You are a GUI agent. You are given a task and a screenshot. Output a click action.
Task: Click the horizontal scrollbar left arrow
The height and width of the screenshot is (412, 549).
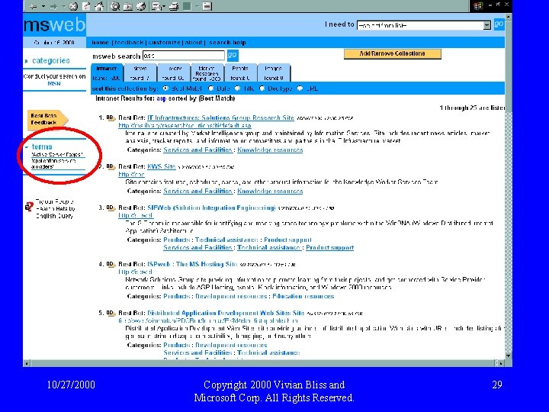[x=26, y=363]
